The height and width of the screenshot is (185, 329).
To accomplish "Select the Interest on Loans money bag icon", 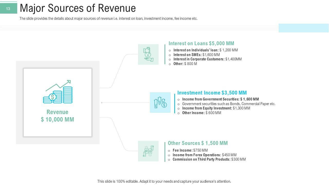I will [148, 54].
